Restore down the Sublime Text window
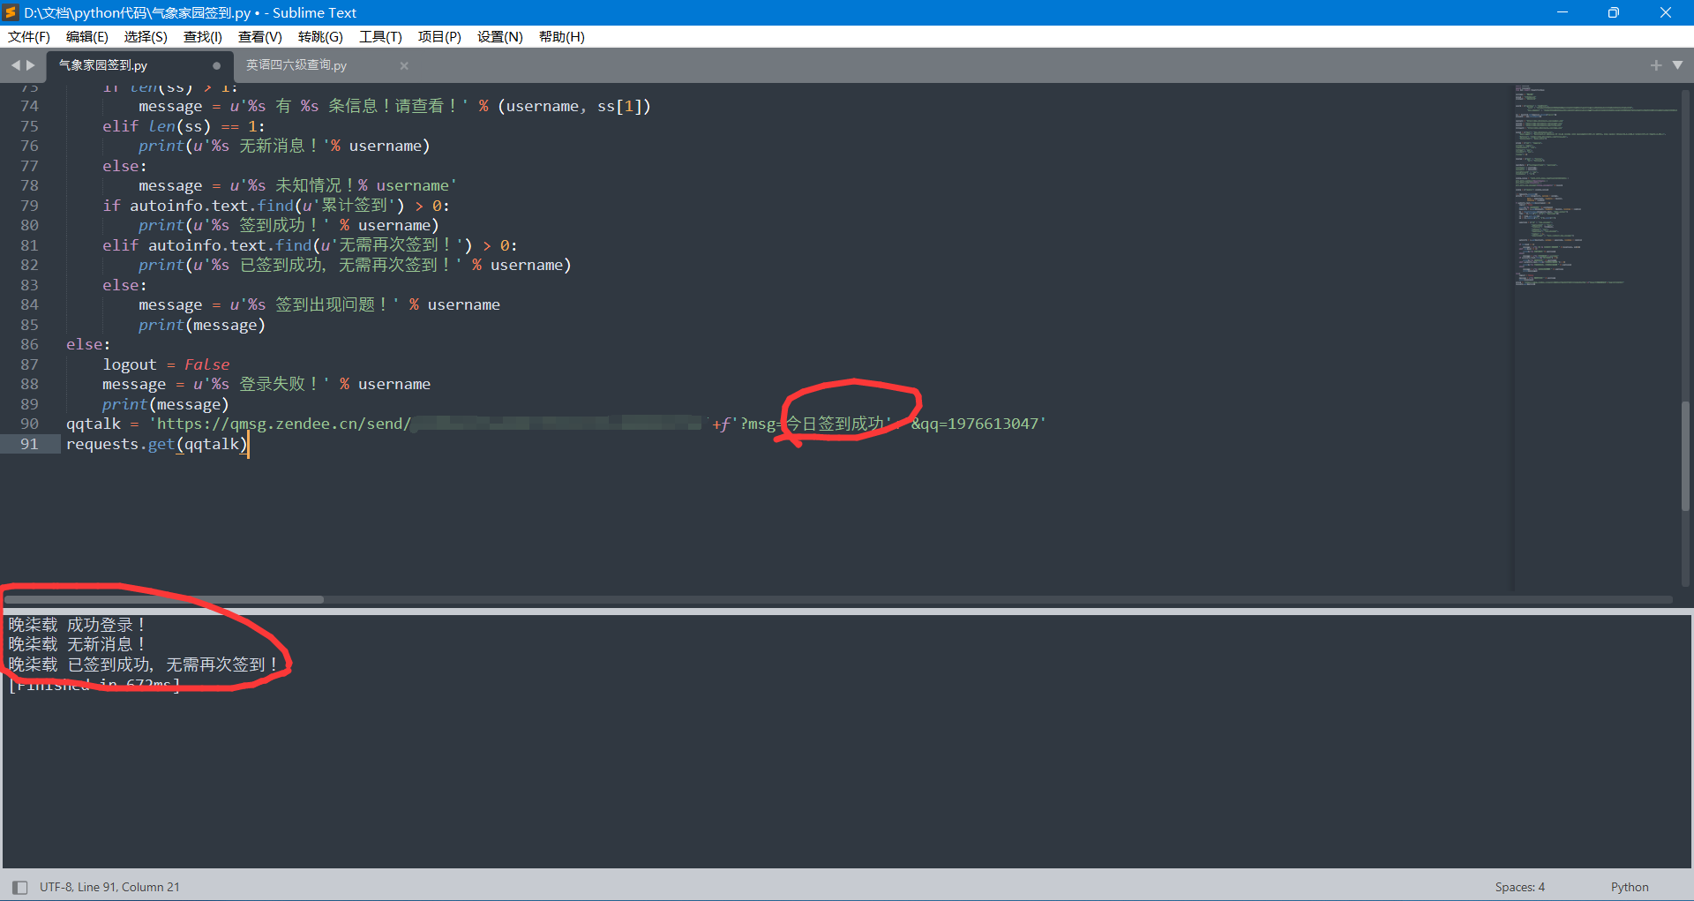1694x901 pixels. [x=1613, y=12]
